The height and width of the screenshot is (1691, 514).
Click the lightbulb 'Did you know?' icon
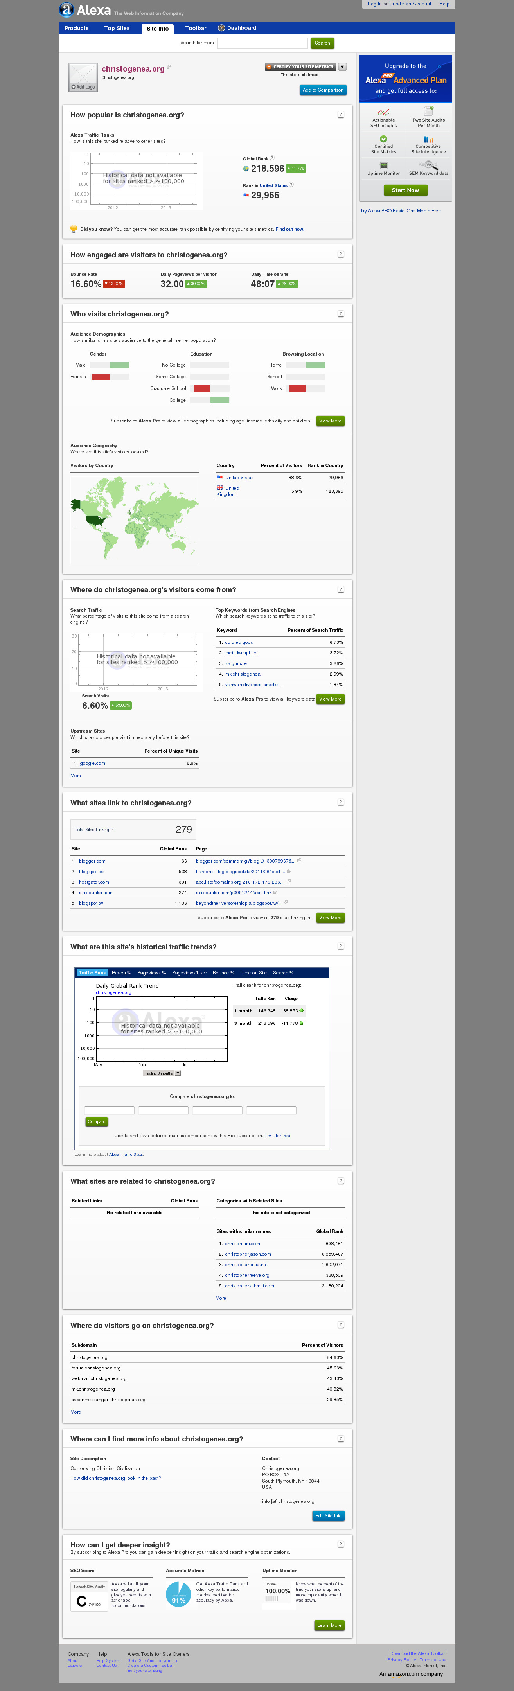point(74,229)
